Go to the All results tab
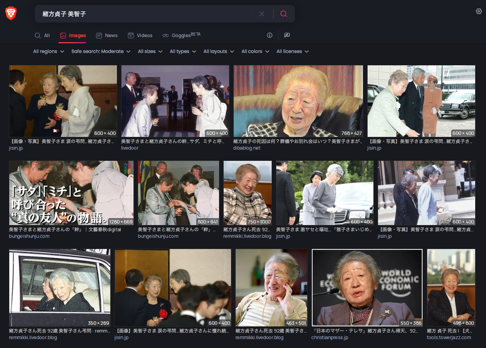This screenshot has height=348, width=486. pos(42,36)
